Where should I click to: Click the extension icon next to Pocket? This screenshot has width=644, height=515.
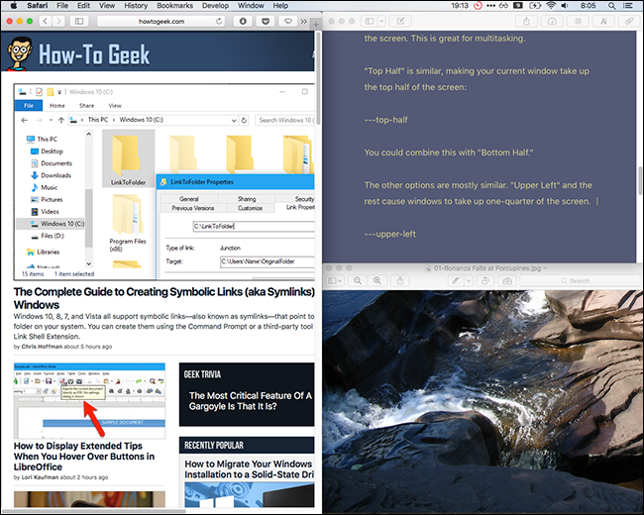coord(288,21)
